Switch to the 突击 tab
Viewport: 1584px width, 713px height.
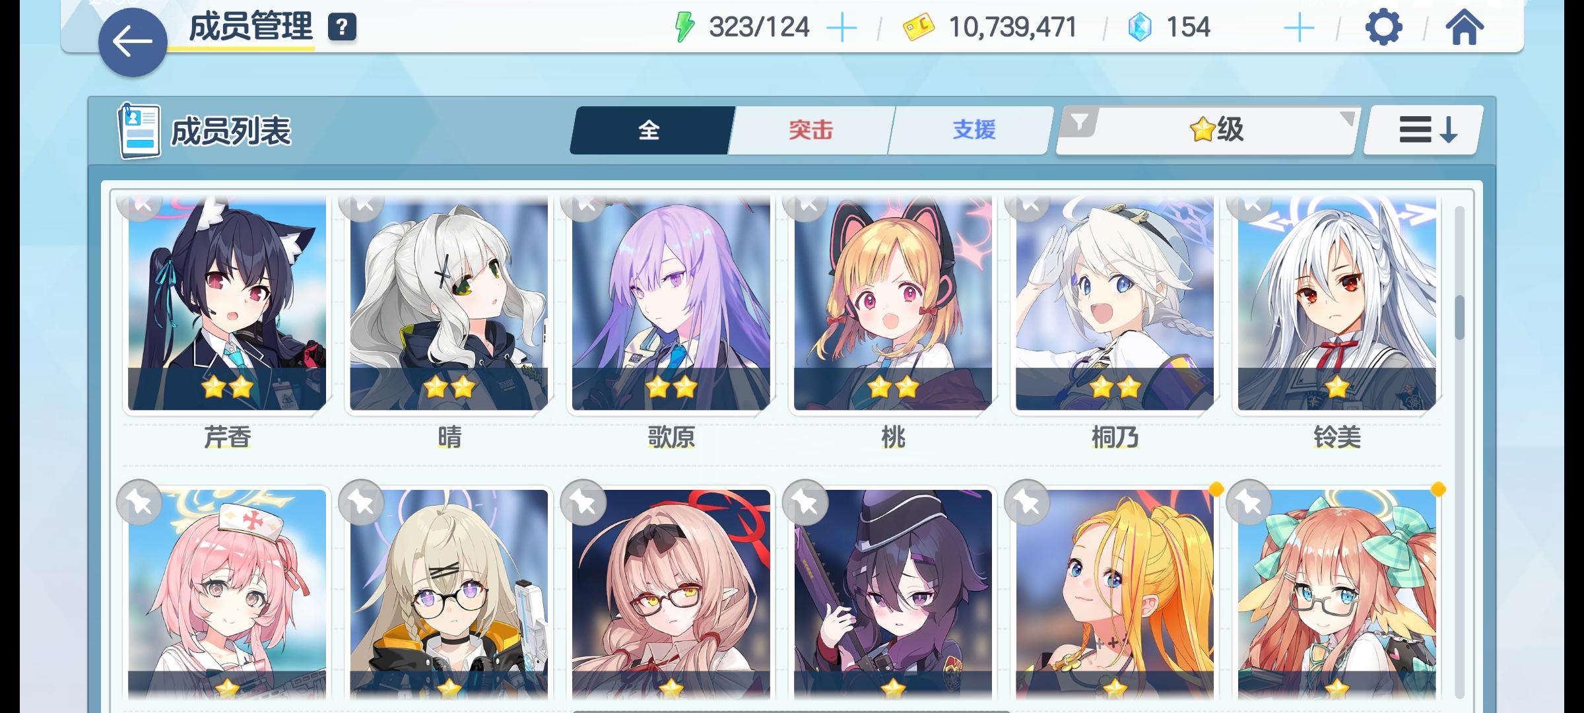(811, 130)
